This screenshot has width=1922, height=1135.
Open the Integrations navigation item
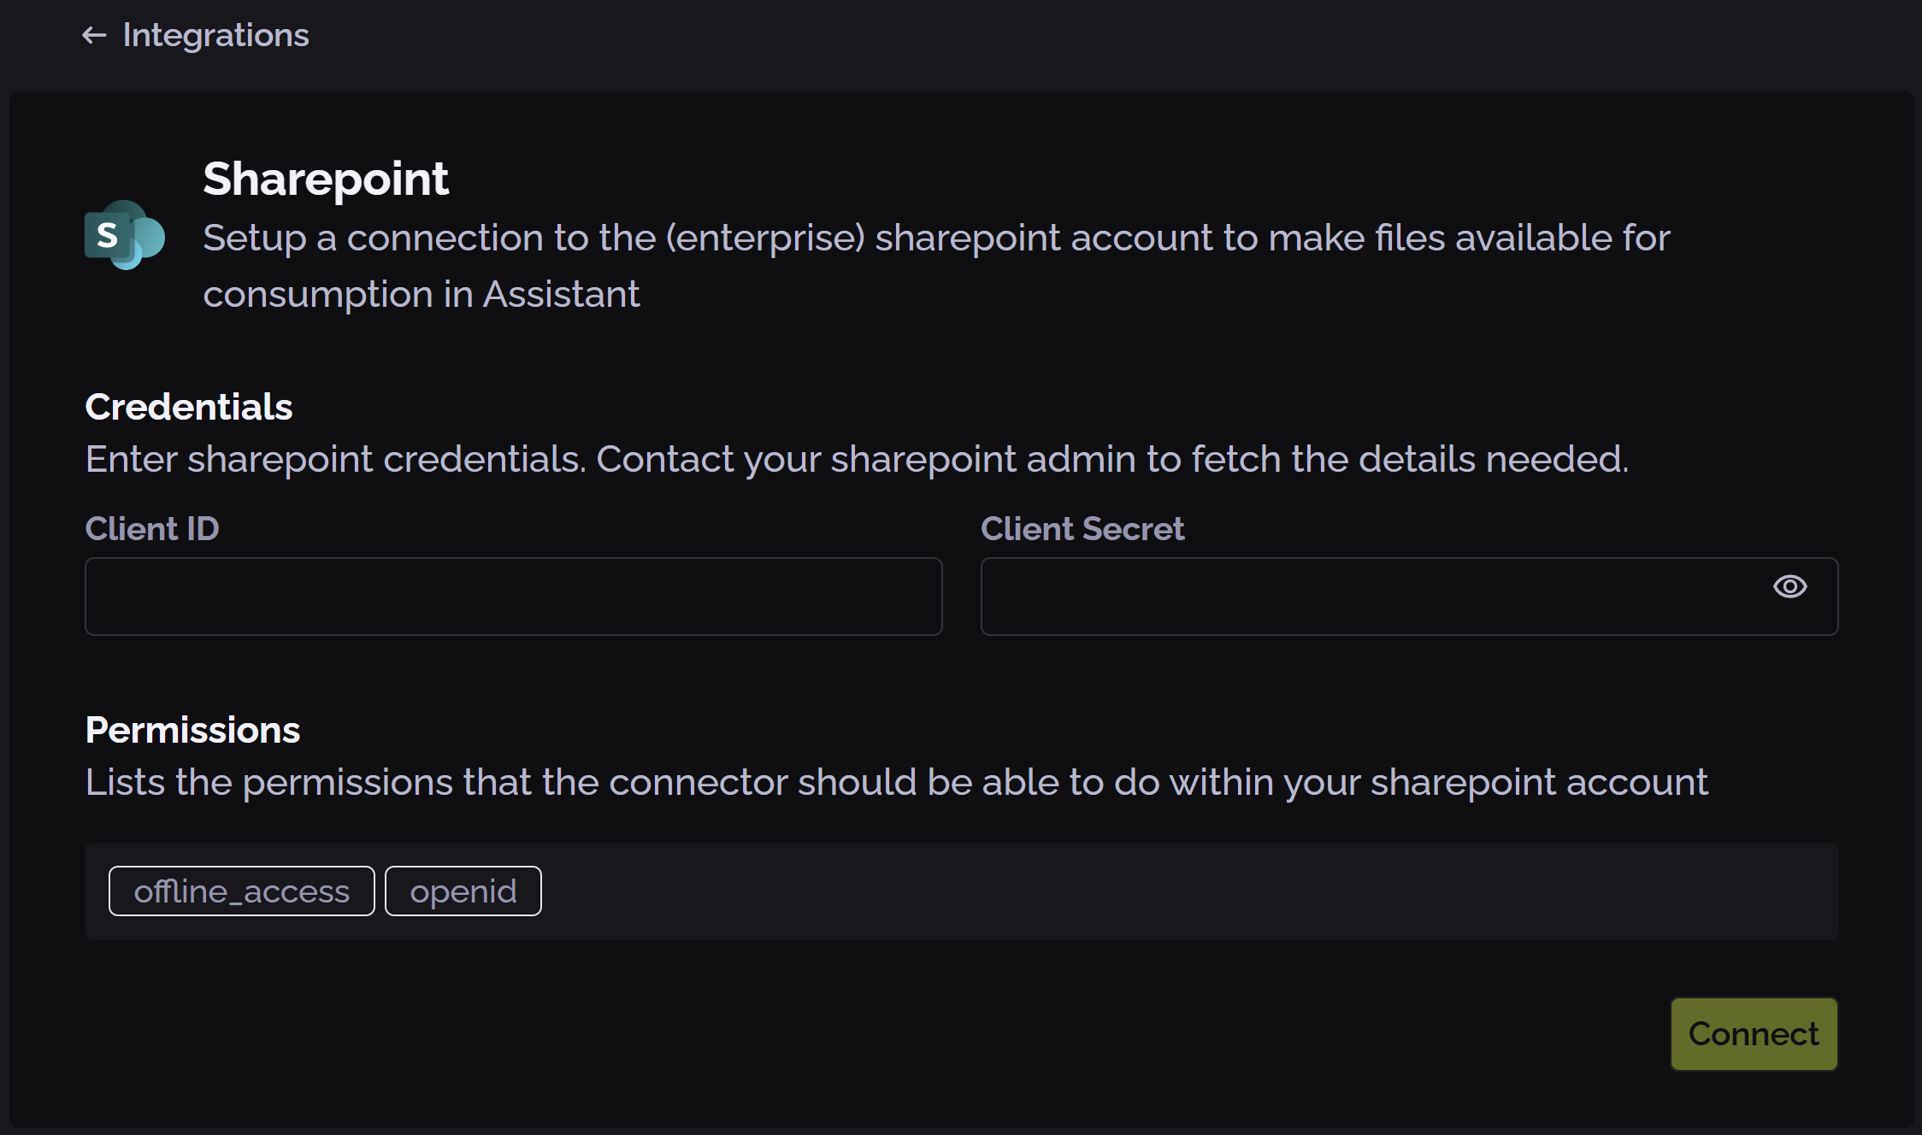[215, 35]
